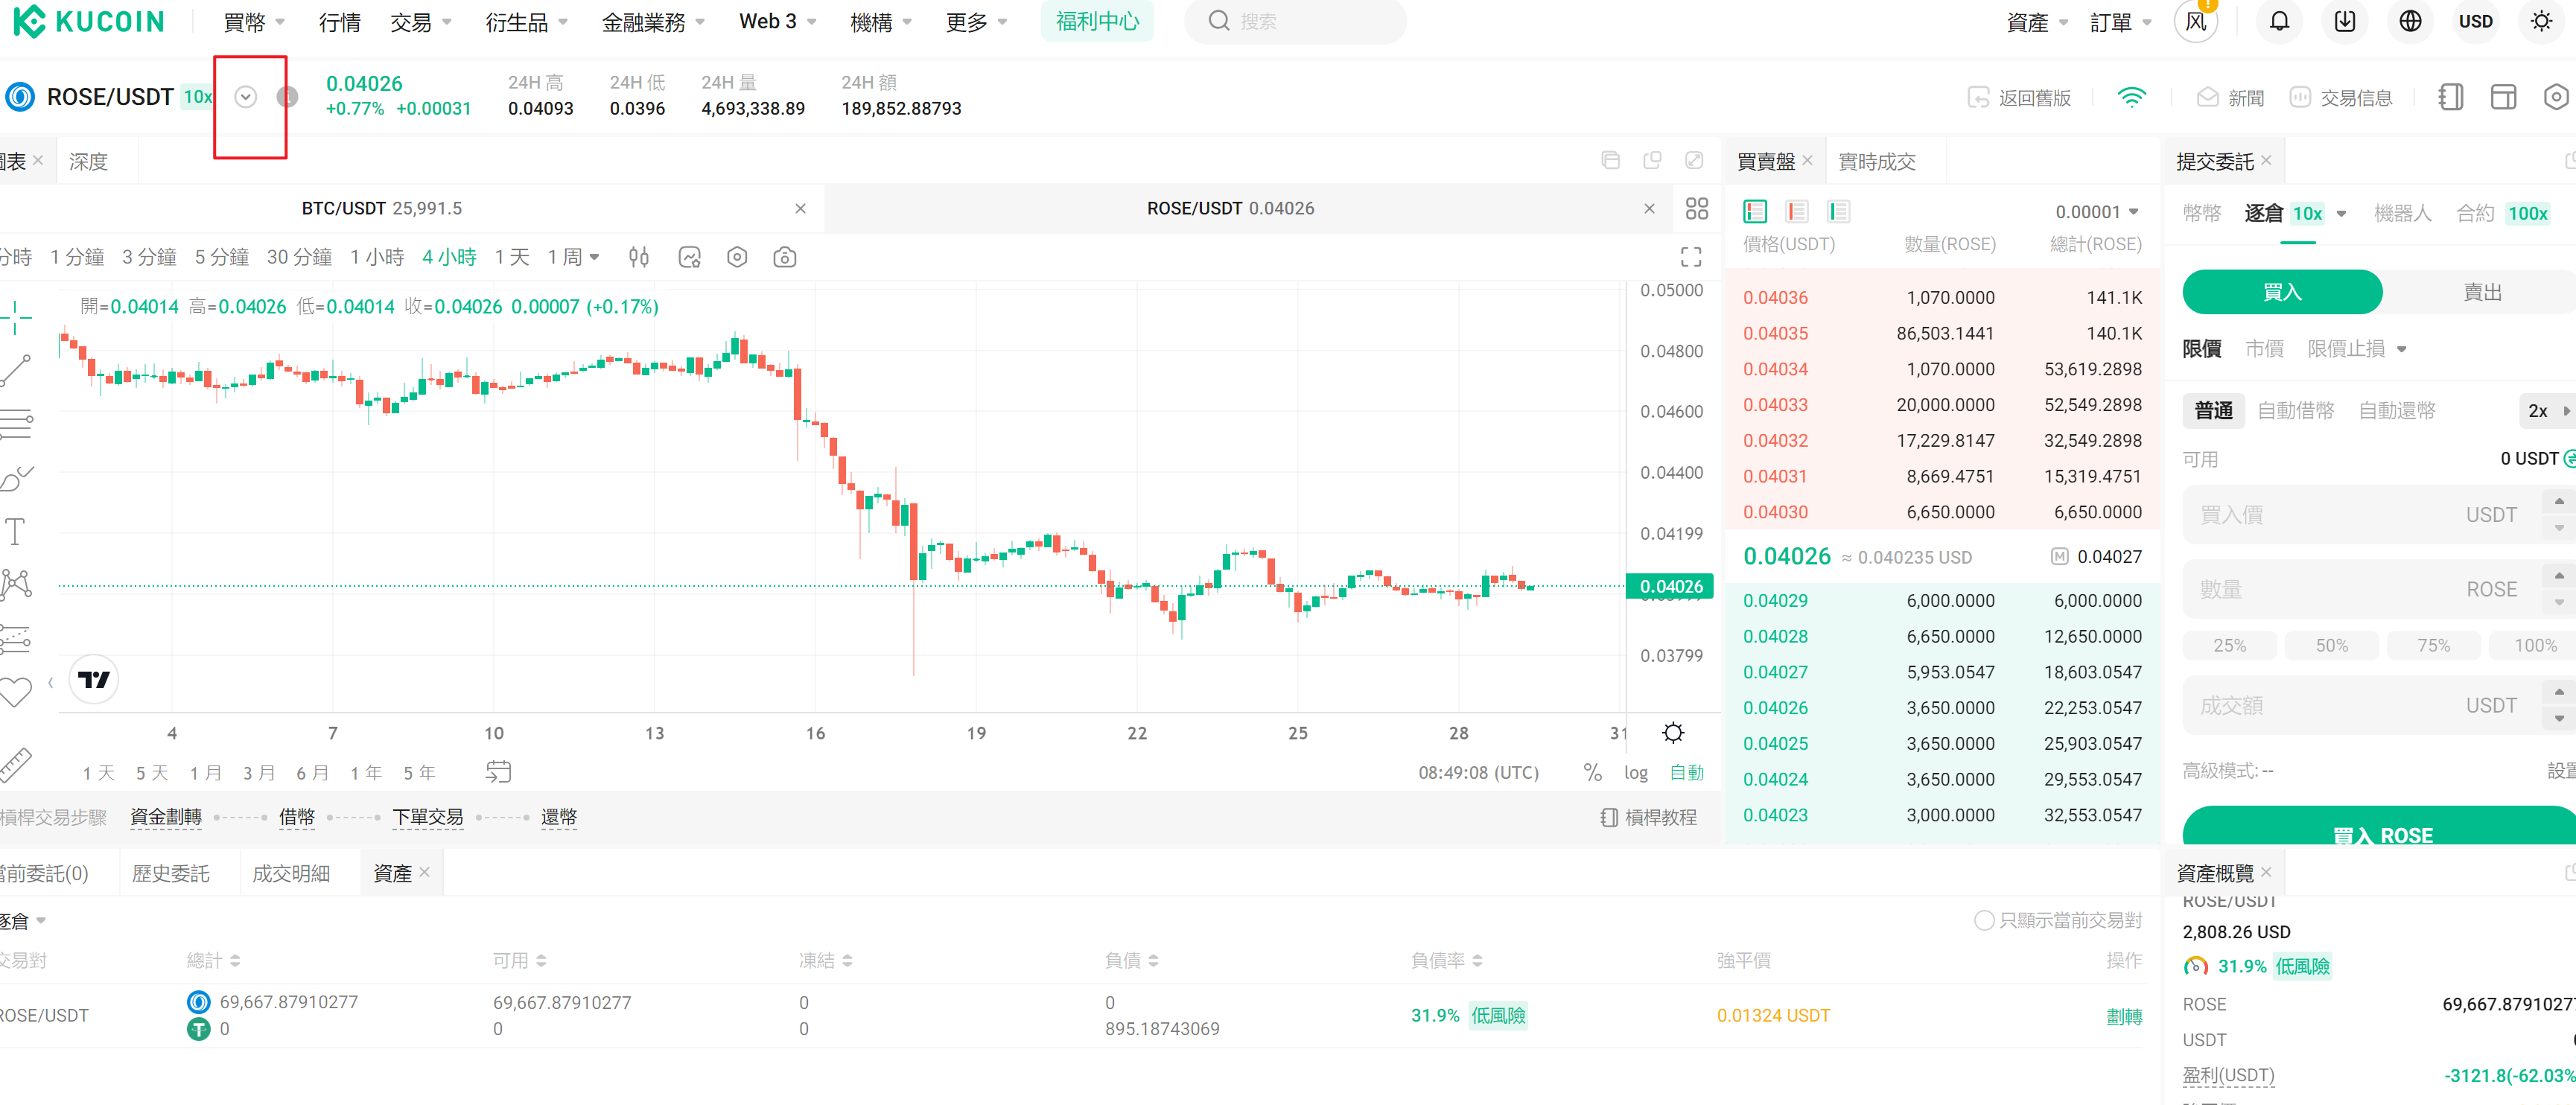Select the 買入 buy side
2576x1105 pixels.
2282,291
